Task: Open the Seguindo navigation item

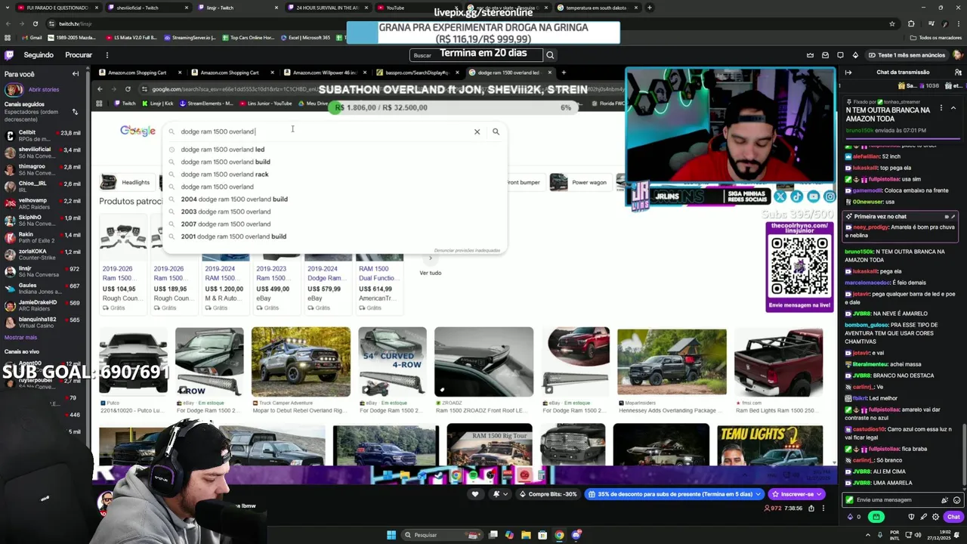Action: pyautogui.click(x=39, y=55)
